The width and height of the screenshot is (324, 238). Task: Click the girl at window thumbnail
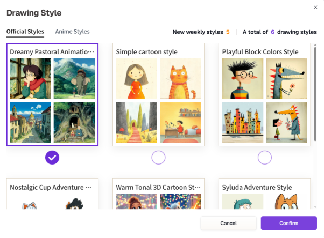tap(30, 79)
